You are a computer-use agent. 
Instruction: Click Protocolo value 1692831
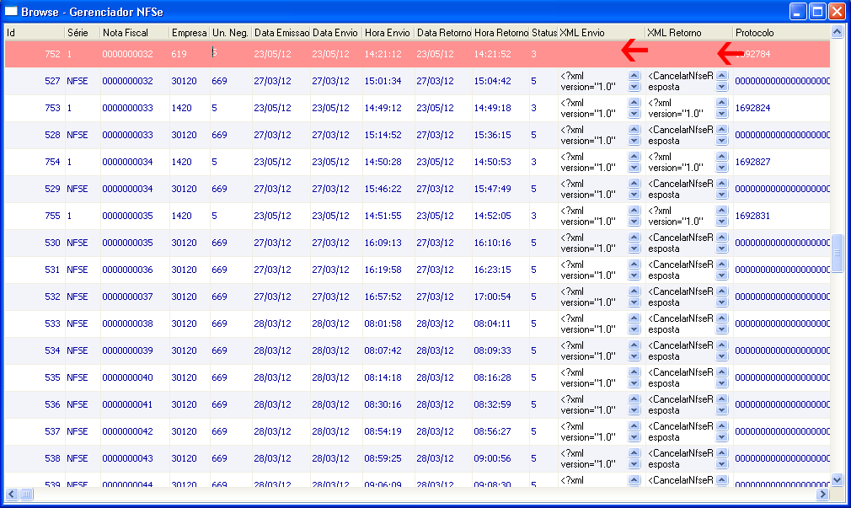[x=752, y=216]
